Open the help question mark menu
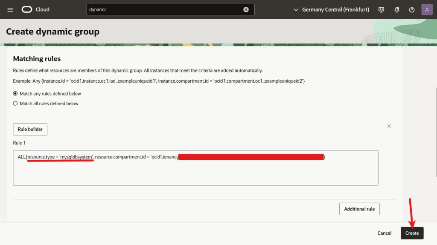This screenshot has height=245, width=437. click(412, 9)
